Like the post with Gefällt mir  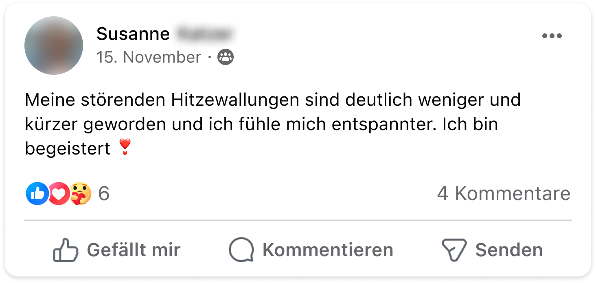click(x=117, y=250)
